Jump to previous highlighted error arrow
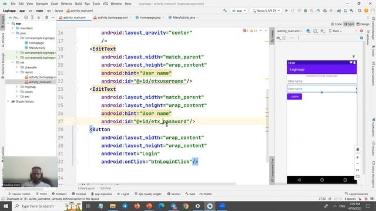The width and height of the screenshot is (376, 211). [261, 30]
